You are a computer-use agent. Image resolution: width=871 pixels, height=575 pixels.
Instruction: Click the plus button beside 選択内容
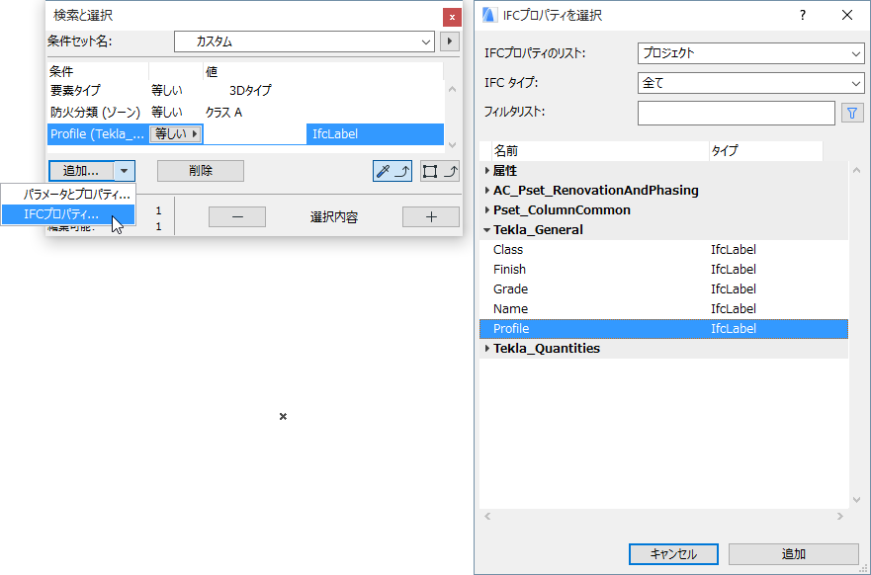pyautogui.click(x=430, y=217)
